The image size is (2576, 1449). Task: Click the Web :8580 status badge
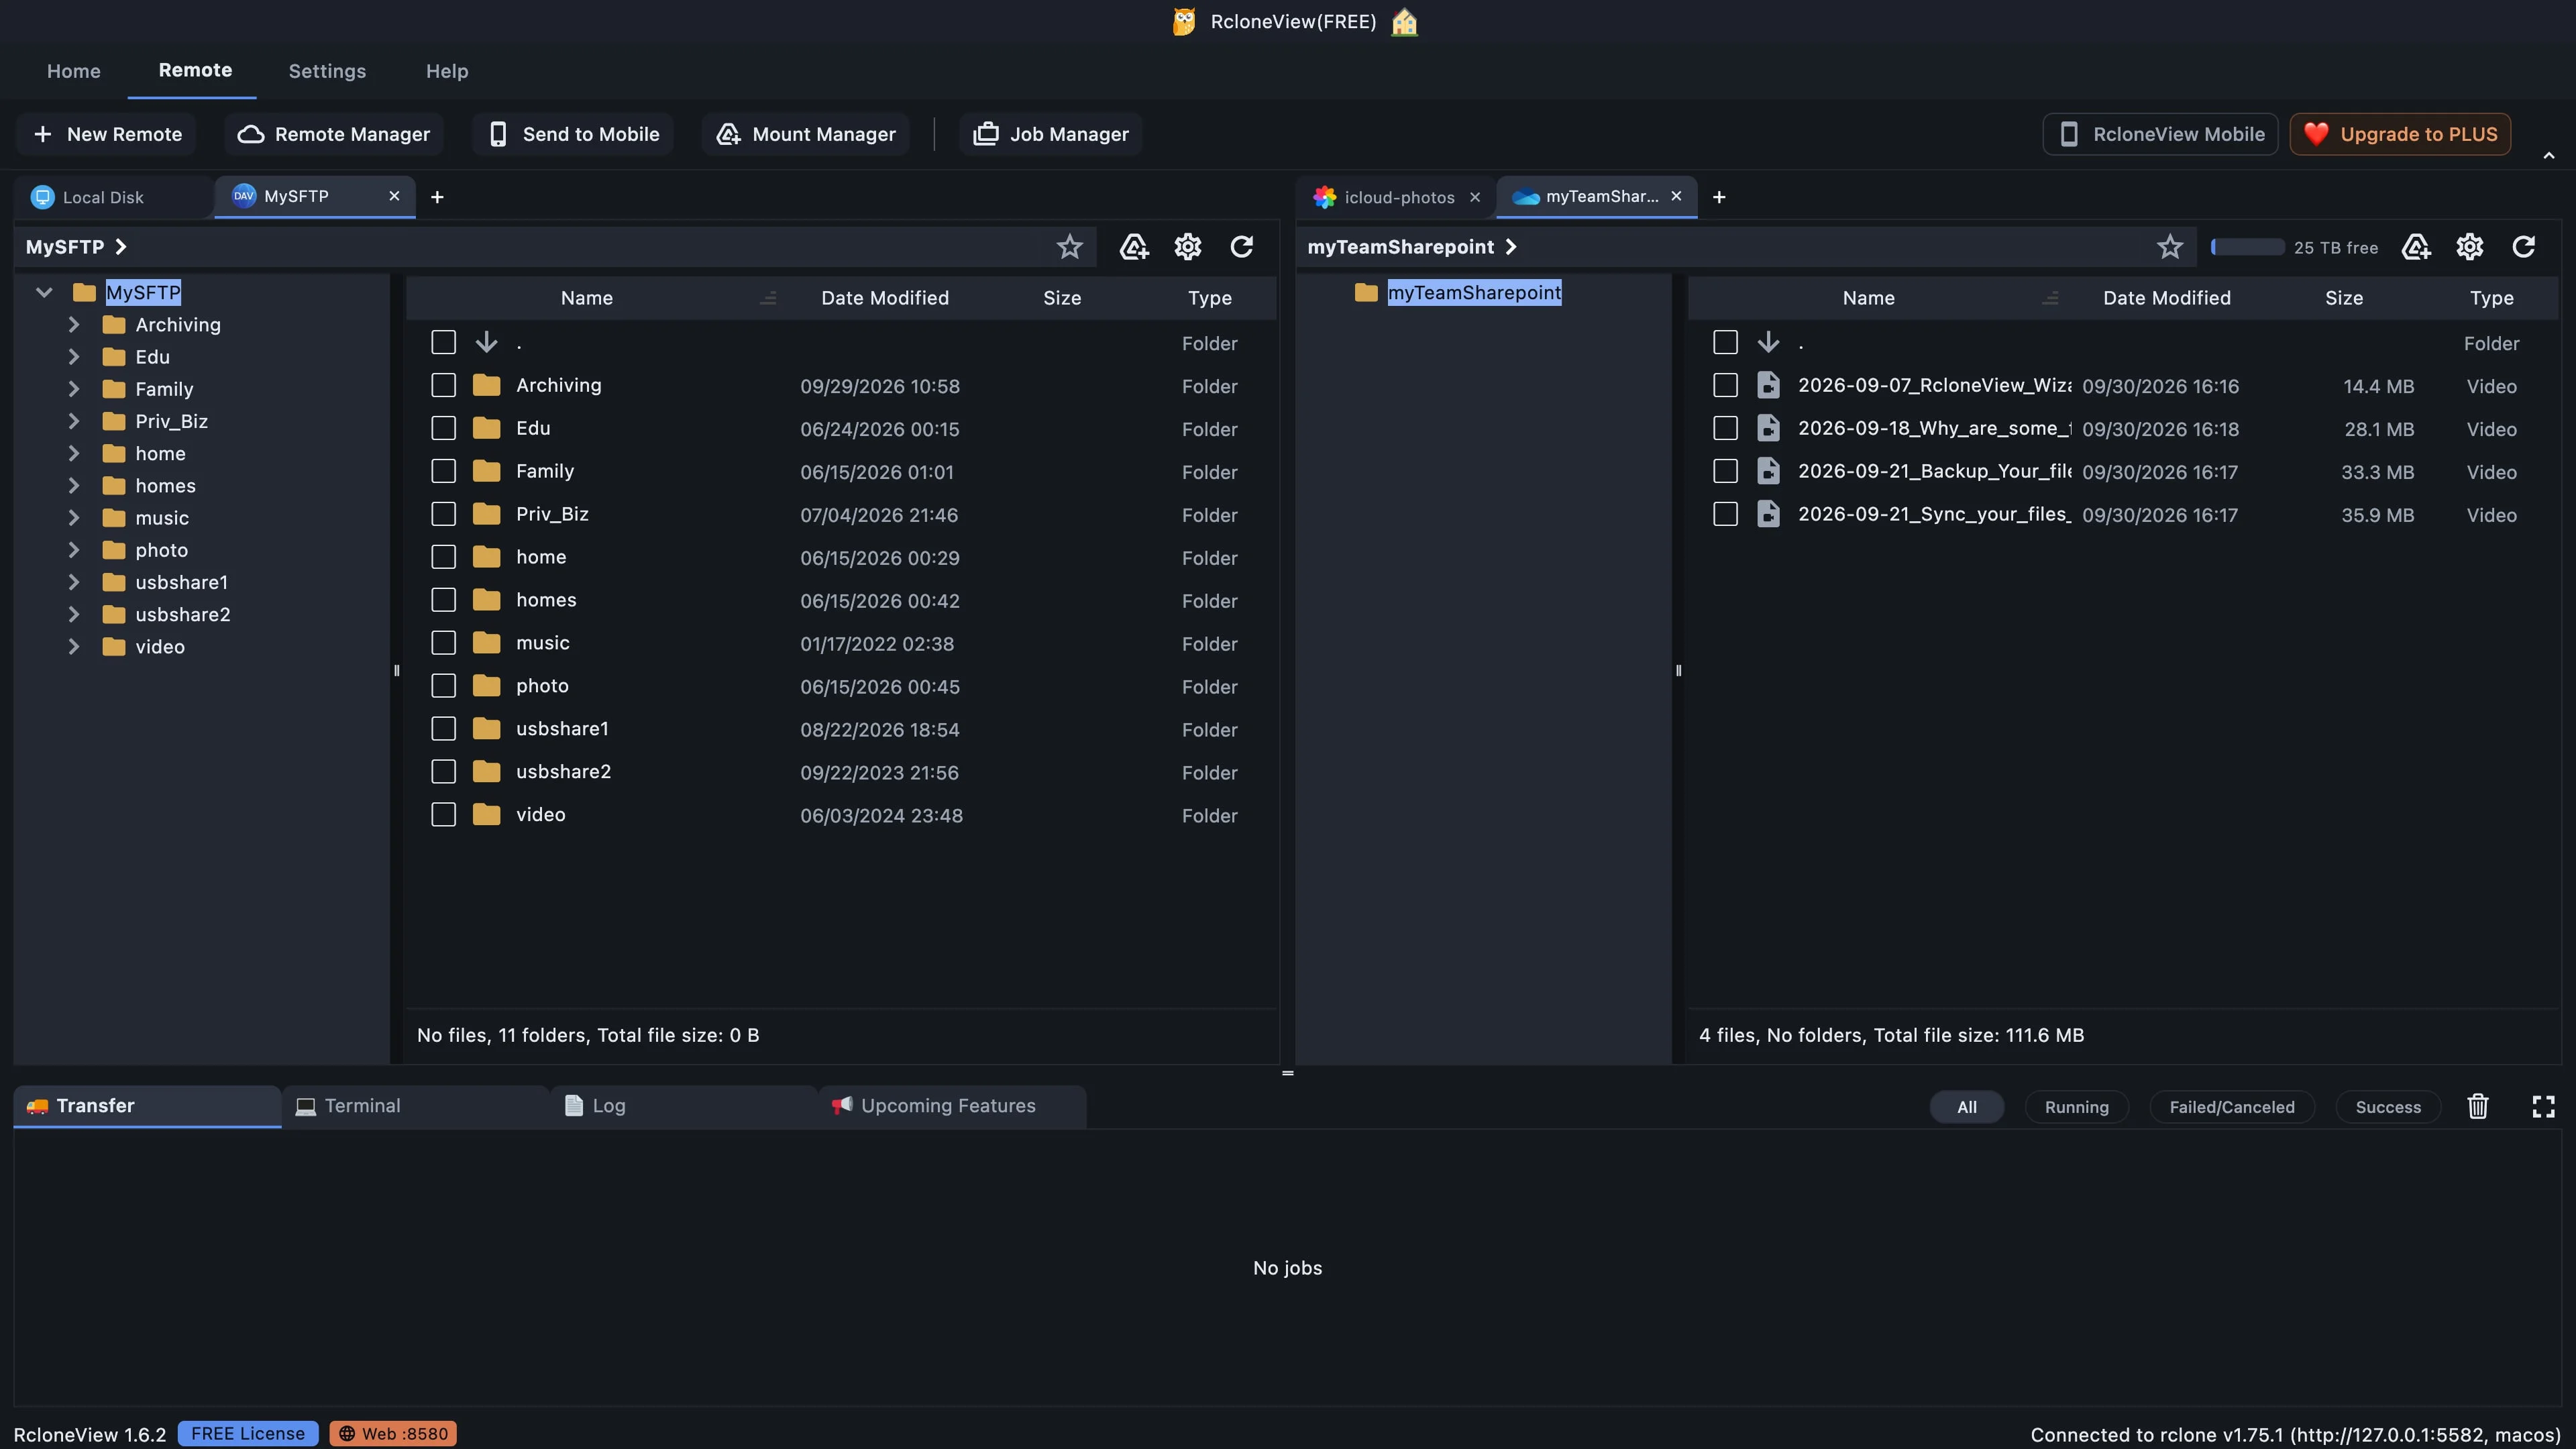pyautogui.click(x=393, y=1434)
